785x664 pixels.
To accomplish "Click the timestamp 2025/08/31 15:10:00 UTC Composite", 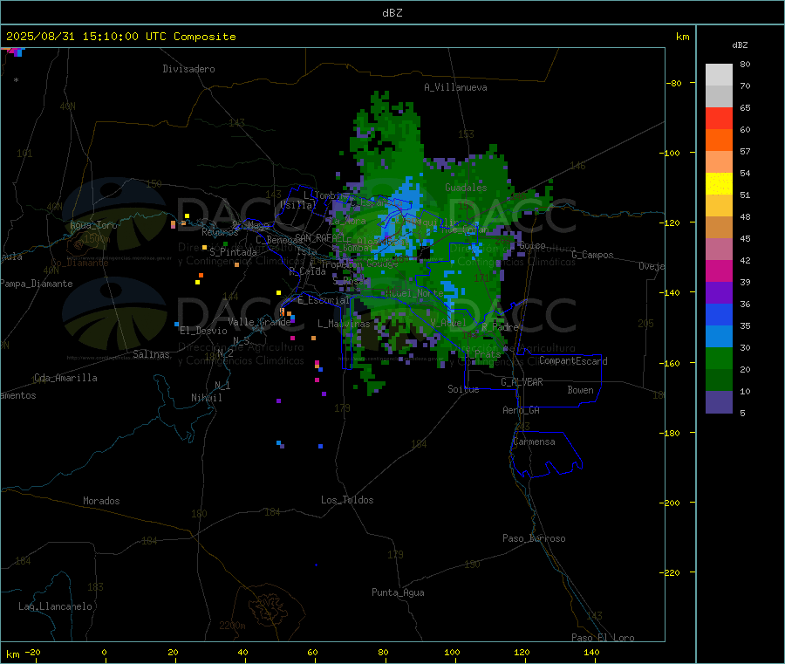I will click(120, 37).
